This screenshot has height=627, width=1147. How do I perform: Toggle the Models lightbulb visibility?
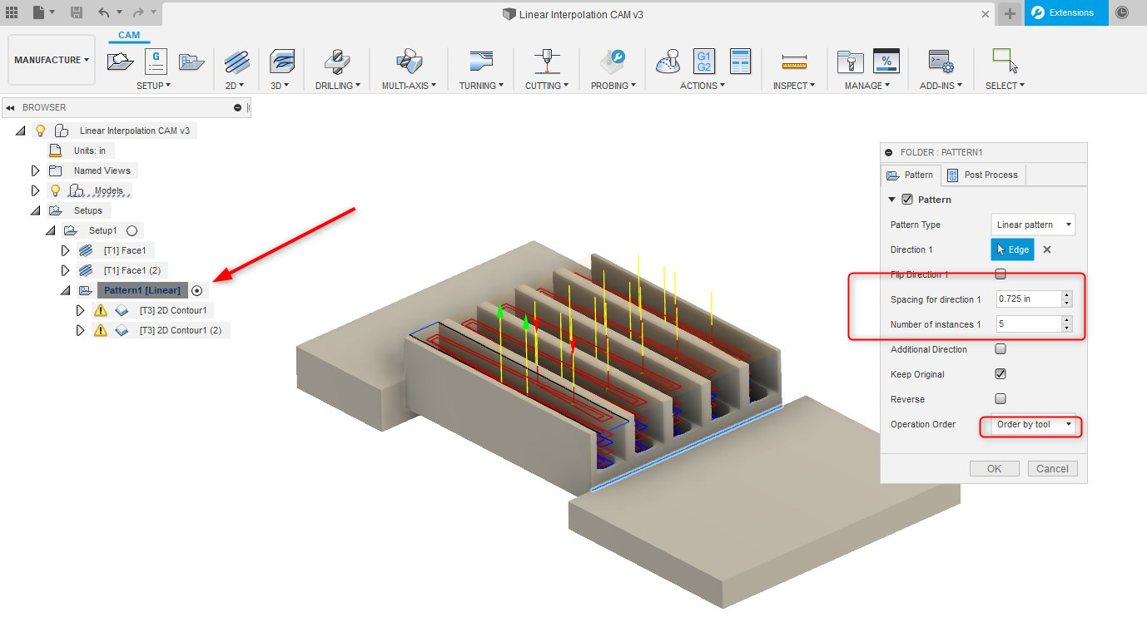coord(56,190)
